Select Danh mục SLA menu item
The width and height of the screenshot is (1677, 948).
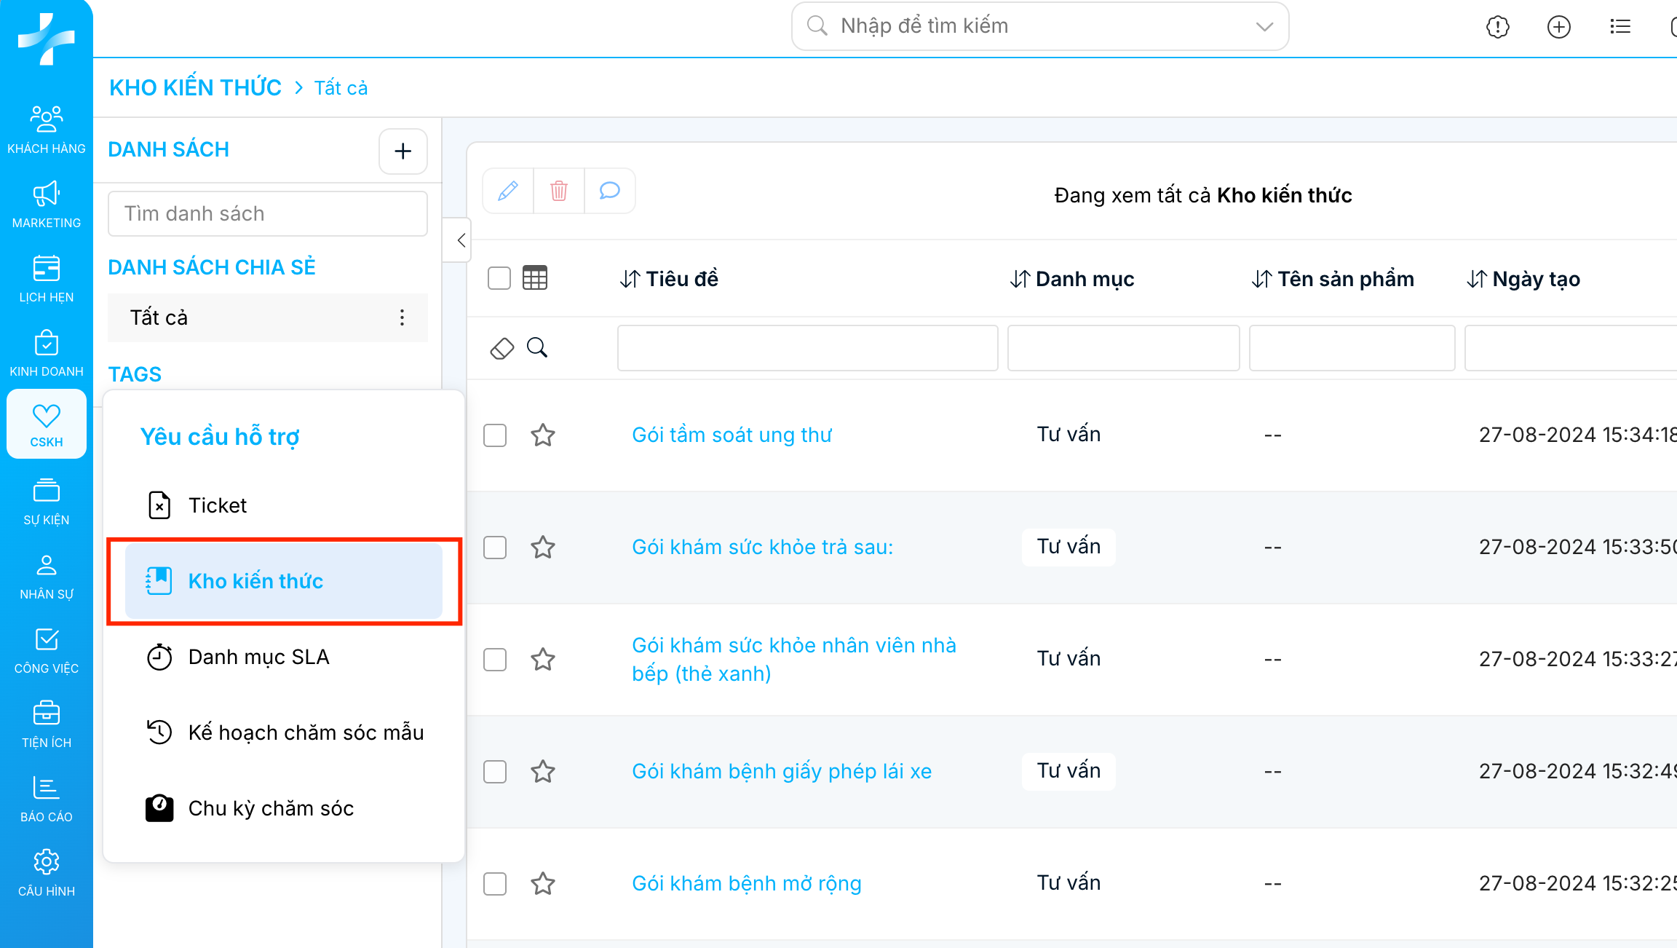[x=258, y=657]
